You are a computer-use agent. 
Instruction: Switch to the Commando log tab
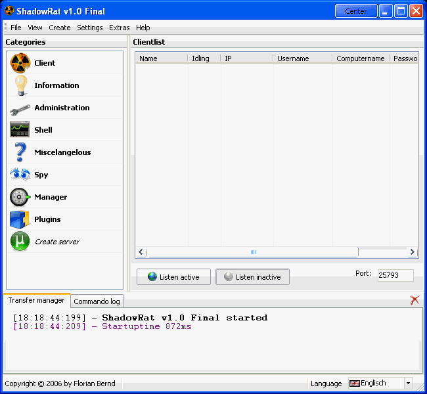click(x=97, y=301)
